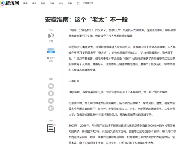Share article to Qzone star icon
This screenshot has height=149, width=182.
[x=51, y=101]
